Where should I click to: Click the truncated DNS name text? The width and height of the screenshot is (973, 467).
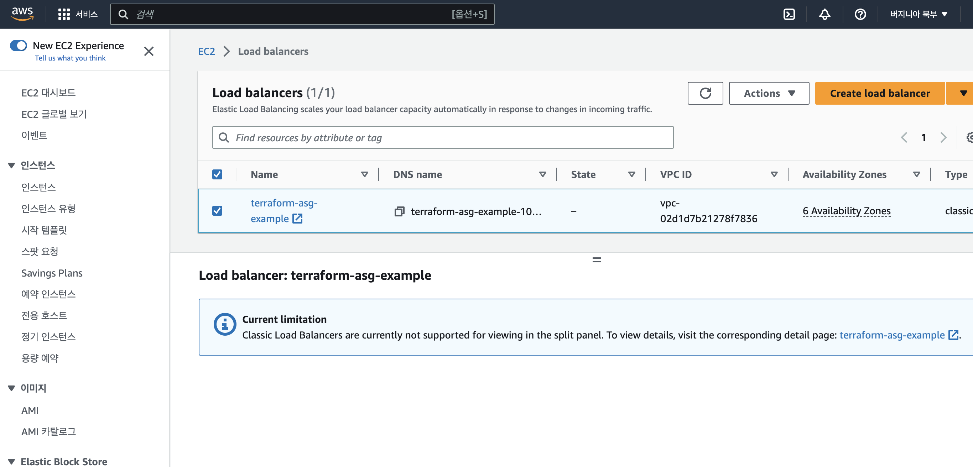tap(476, 211)
